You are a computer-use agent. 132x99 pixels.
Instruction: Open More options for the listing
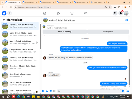[x=108, y=32]
